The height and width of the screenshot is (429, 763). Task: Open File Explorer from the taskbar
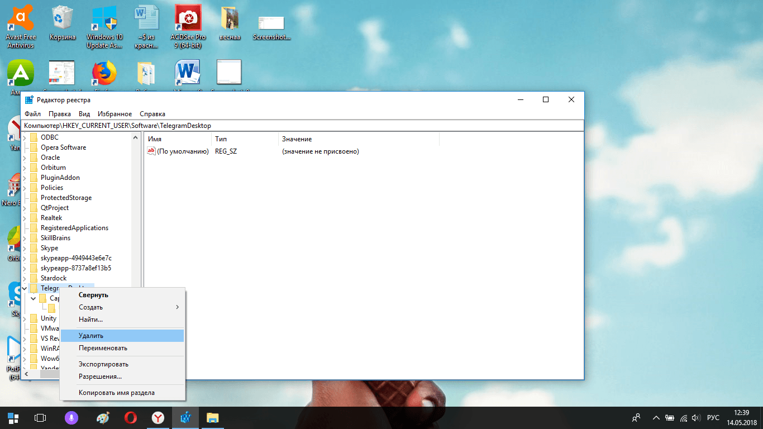(213, 417)
